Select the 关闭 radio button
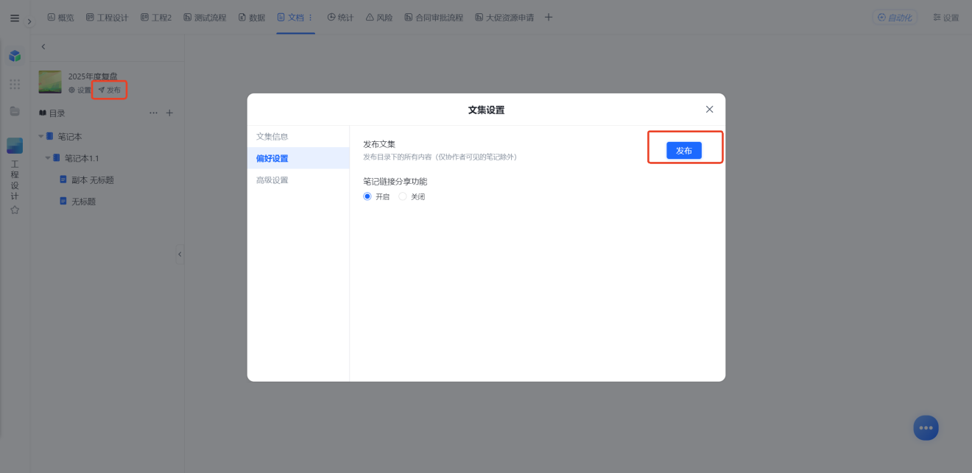The image size is (972, 473). (402, 197)
